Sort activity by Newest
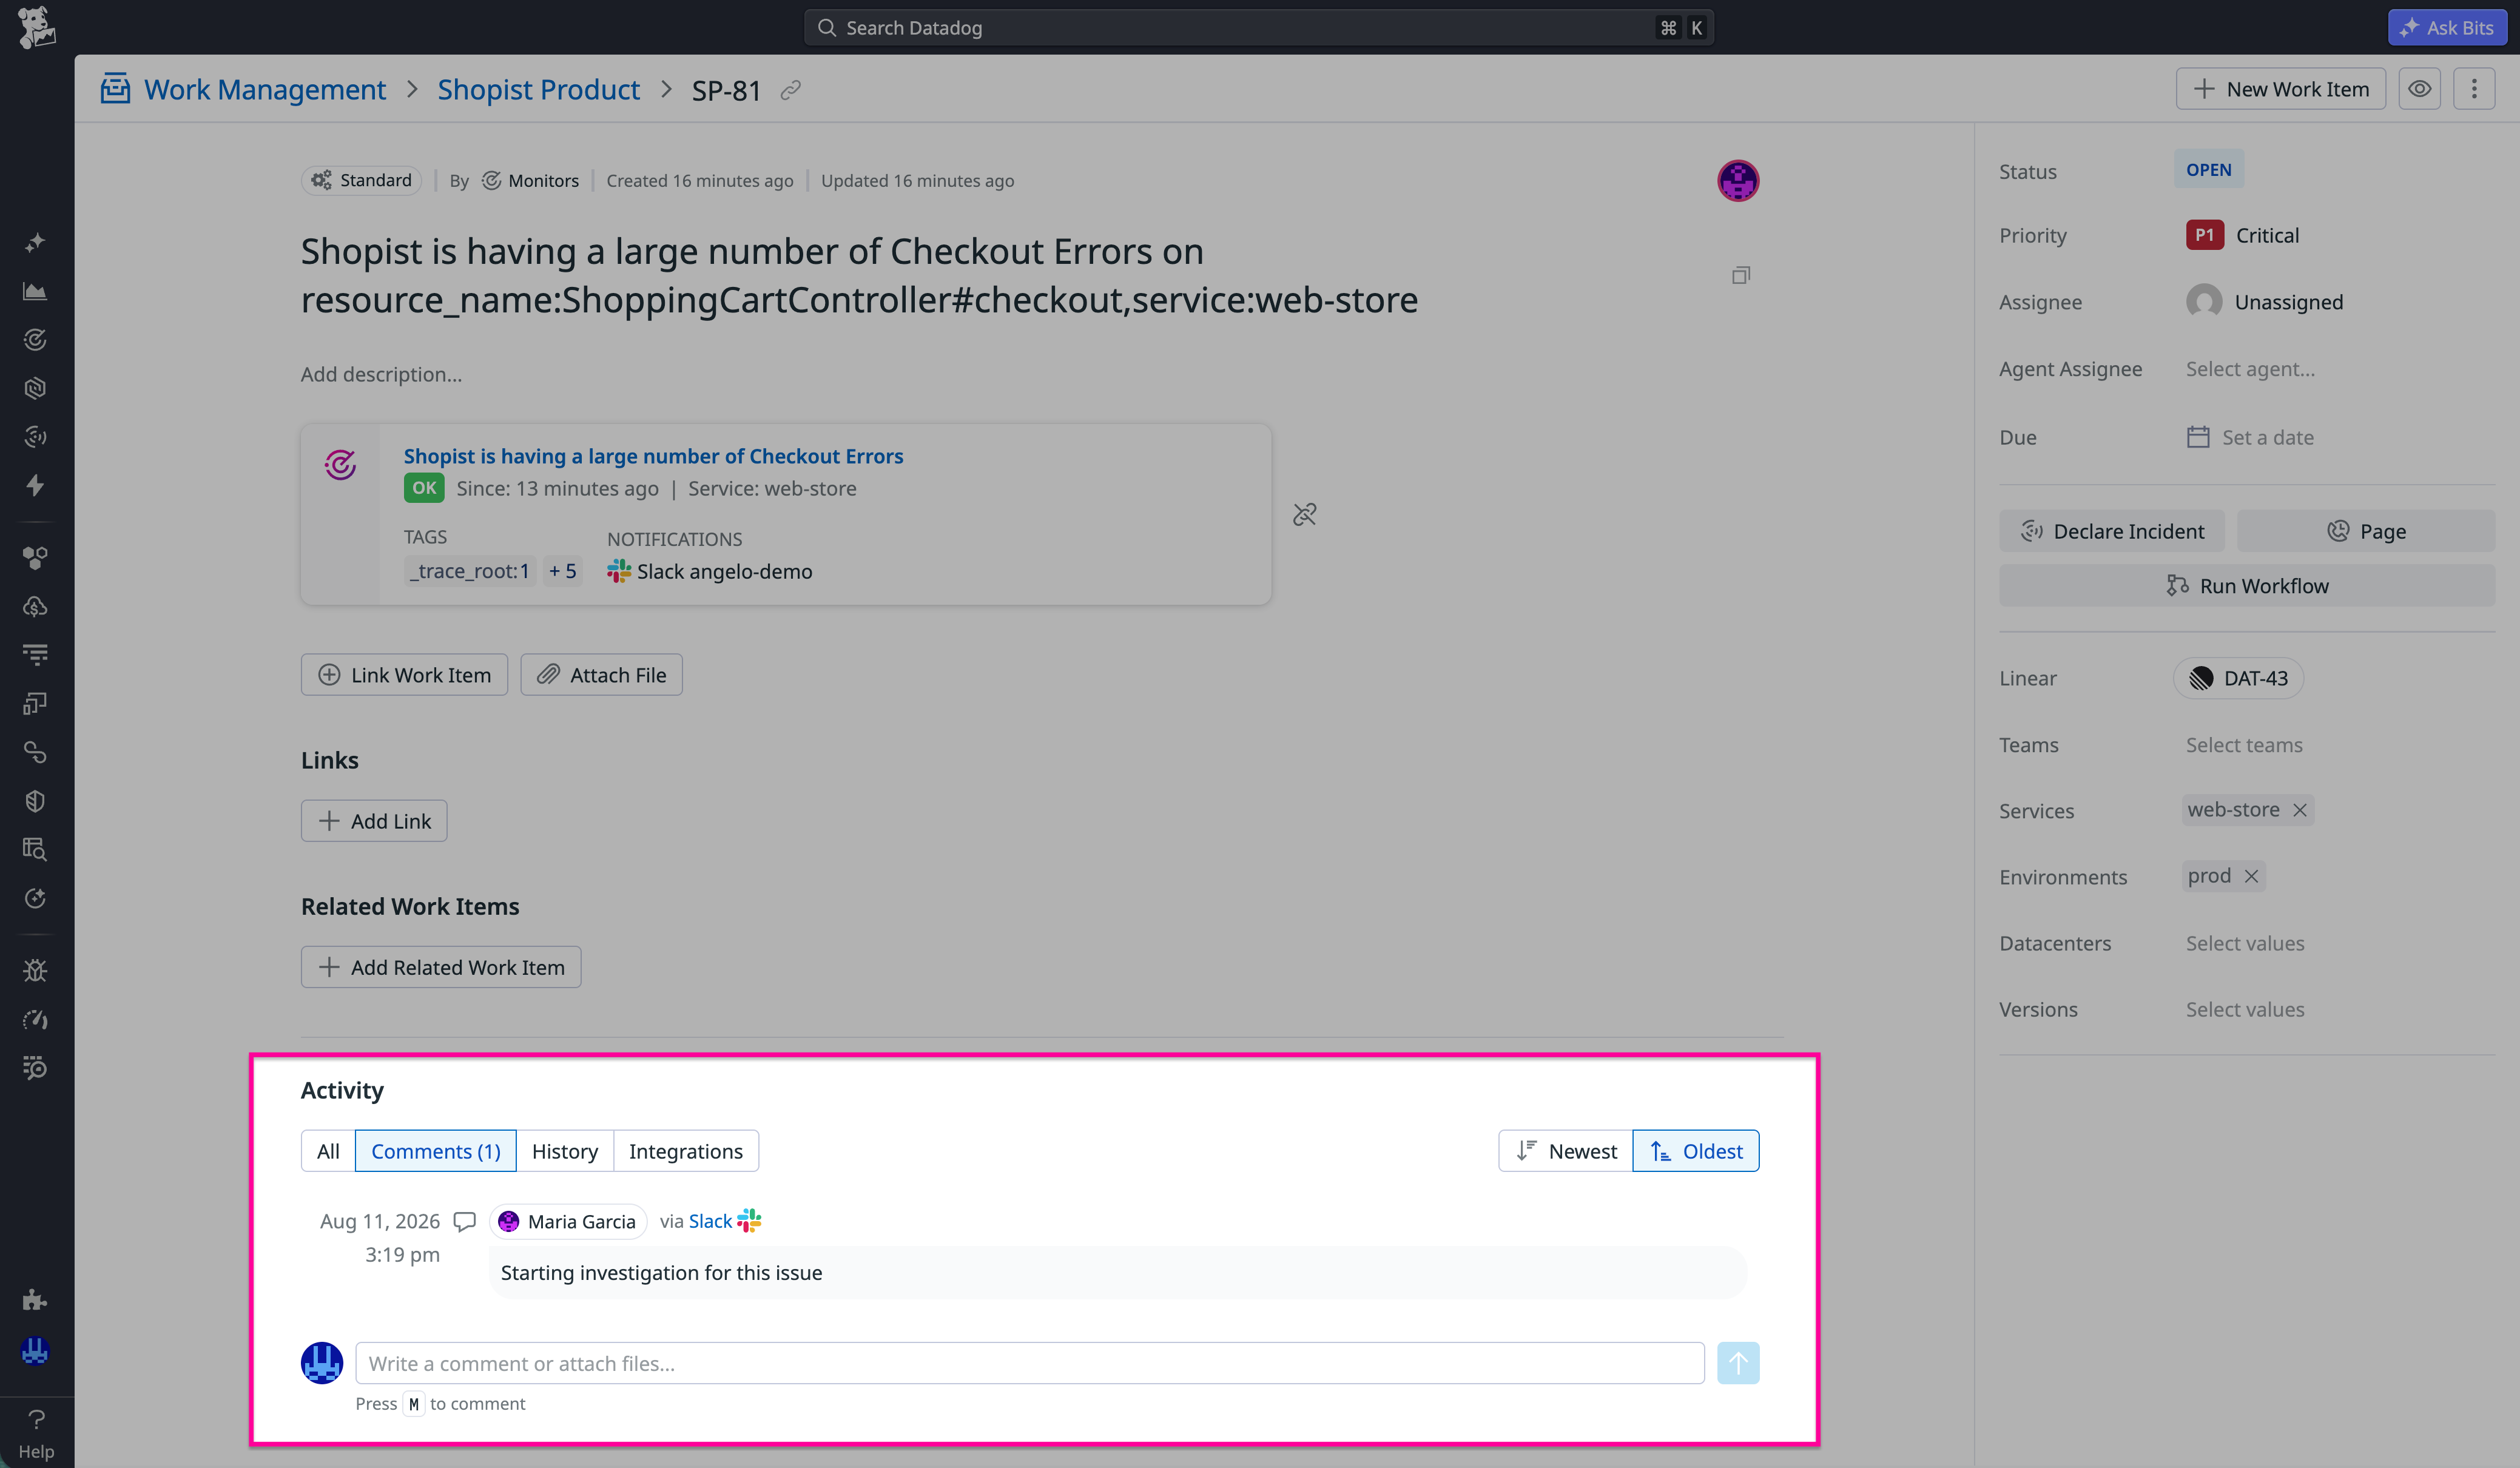Viewport: 2520px width, 1468px height. 1566,1151
